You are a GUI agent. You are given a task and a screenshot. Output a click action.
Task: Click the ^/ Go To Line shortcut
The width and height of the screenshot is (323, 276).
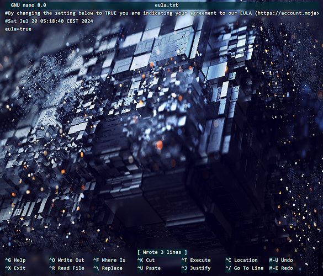click(x=245, y=268)
